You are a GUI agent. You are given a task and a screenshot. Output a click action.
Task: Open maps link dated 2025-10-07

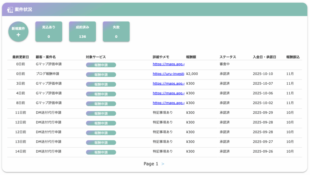(168, 83)
